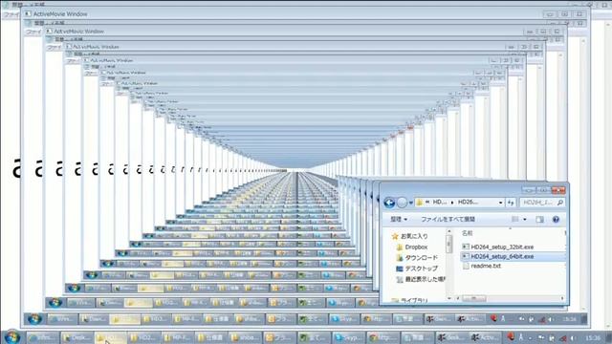The image size is (612, 344).
Task: Click the folder icon in Explorer's address bar
Action: pos(420,203)
